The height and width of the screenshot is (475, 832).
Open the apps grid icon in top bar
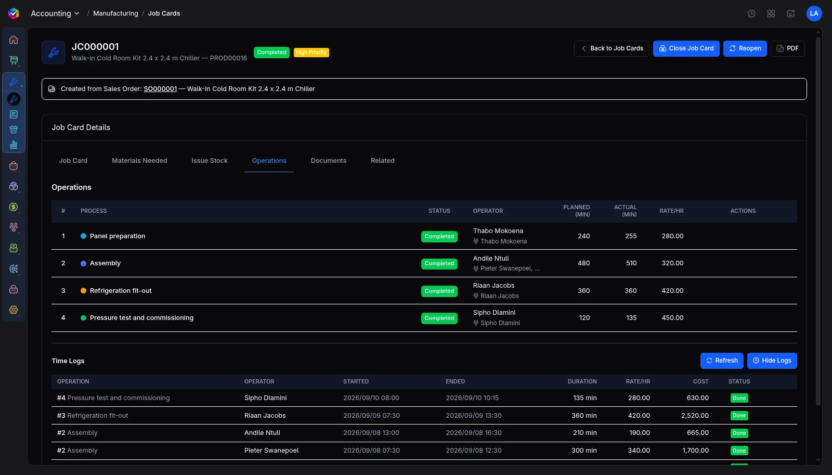pyautogui.click(x=771, y=14)
